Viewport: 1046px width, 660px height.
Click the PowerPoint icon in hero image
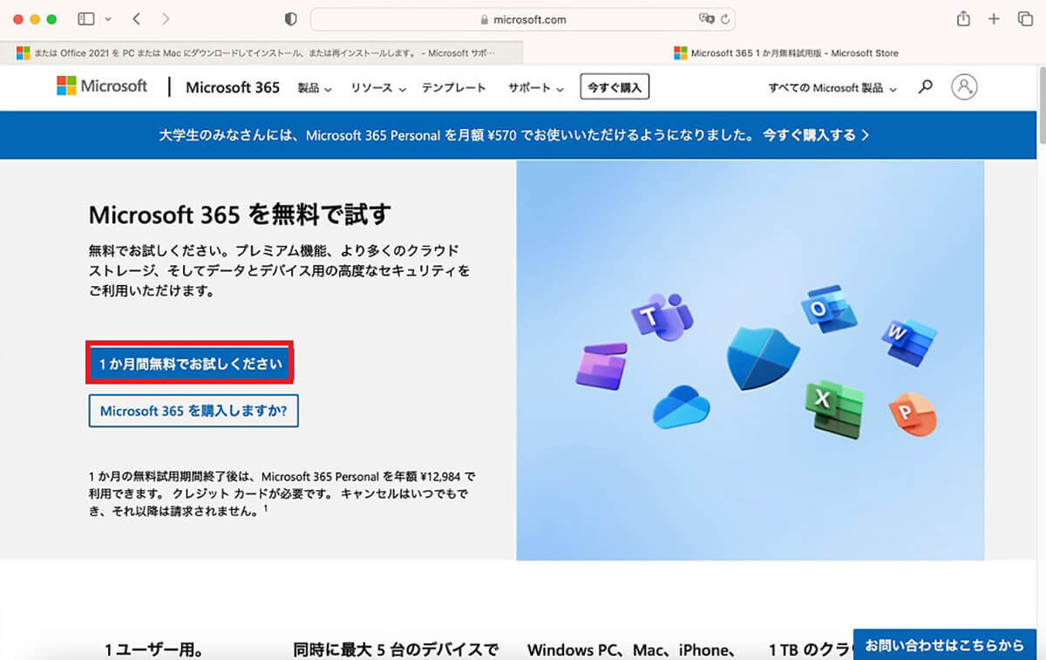coord(913,416)
